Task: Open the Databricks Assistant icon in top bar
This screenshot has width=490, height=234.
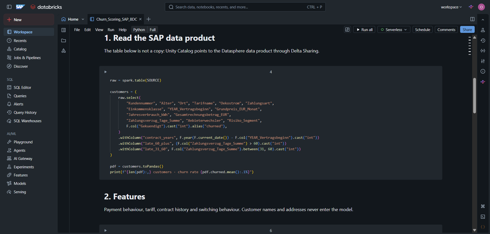Action: (x=471, y=7)
